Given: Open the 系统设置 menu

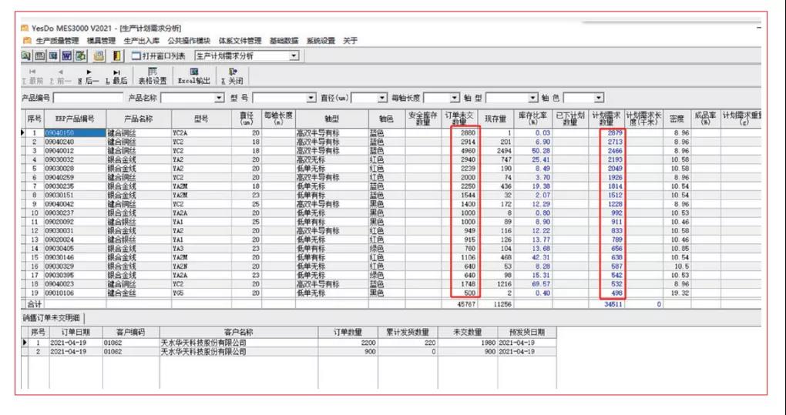Looking at the screenshot, I should point(321,41).
